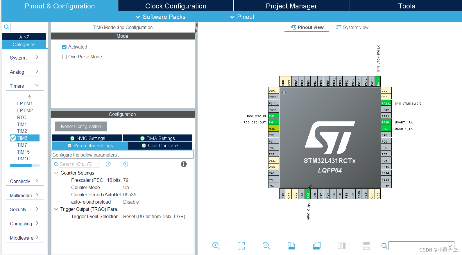Zoom in on the pinout view
This screenshot has height=255, width=462.
pos(216,246)
